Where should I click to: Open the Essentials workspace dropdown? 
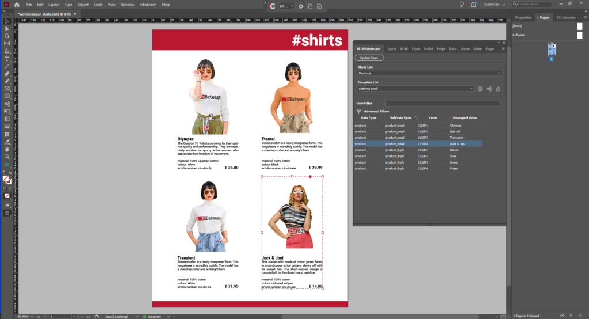[494, 5]
